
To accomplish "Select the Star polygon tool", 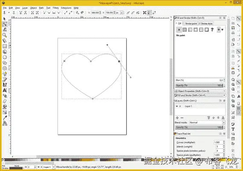I will [5, 63].
